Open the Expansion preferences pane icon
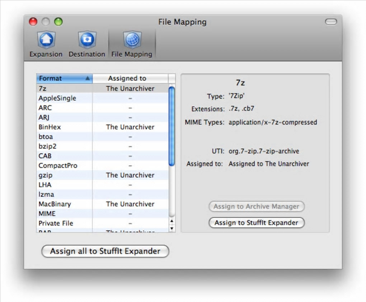 46,39
